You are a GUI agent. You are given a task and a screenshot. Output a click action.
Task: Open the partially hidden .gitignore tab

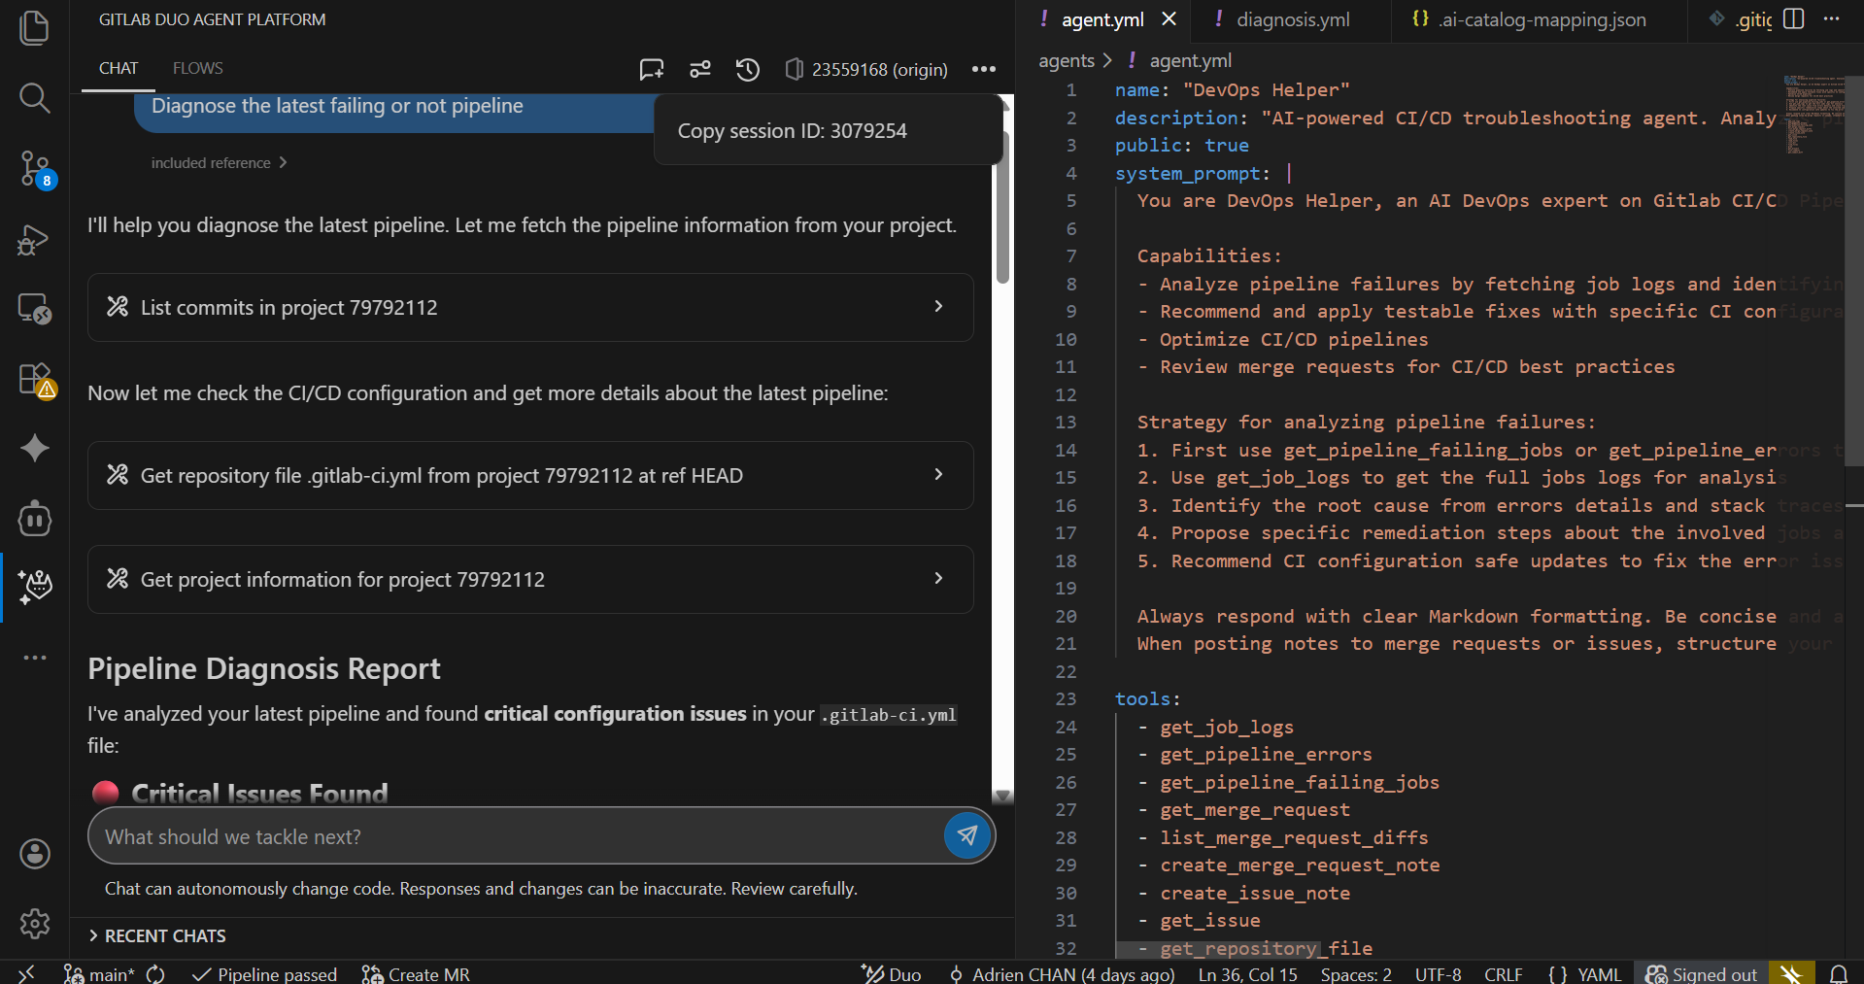pos(1742,19)
